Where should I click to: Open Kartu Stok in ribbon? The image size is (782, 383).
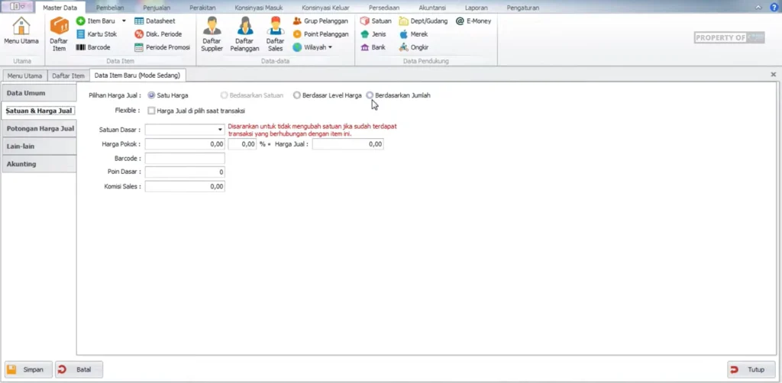tap(96, 34)
